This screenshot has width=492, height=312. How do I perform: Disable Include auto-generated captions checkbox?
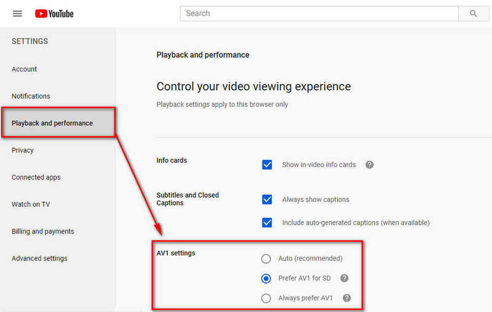(x=267, y=222)
